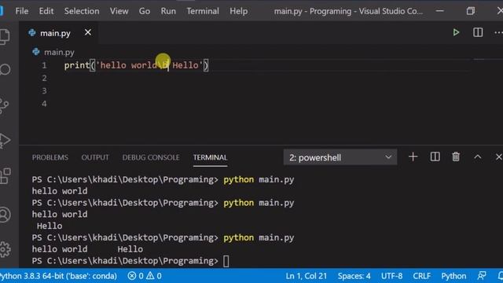The image size is (503, 283).
Task: Open the feedback icon in status bar
Action: [x=482, y=276]
